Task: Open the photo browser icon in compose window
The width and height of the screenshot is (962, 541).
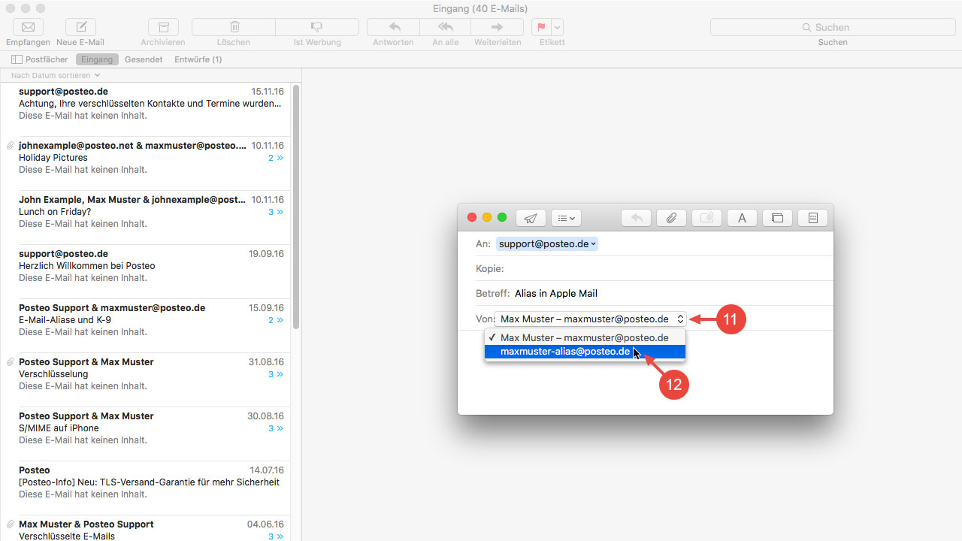Action: [x=777, y=218]
